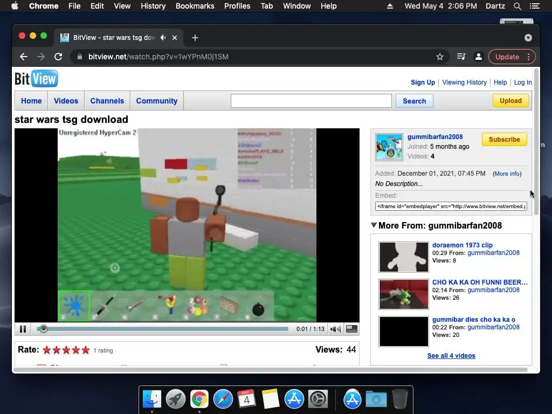Focus the BitView search field
The image size is (552, 414).
click(x=311, y=101)
